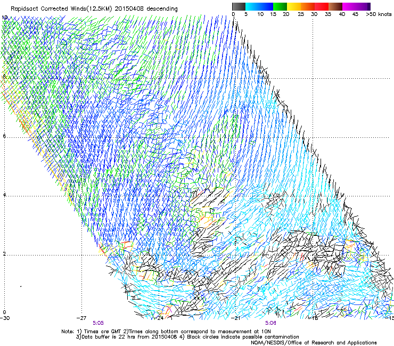Click the green 15–20 knots color bar segment
Viewport: 394px width, 346px height.
280,6
